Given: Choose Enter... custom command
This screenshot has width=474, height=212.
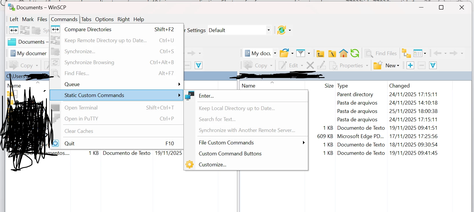Looking at the screenshot, I should pyautogui.click(x=246, y=96).
